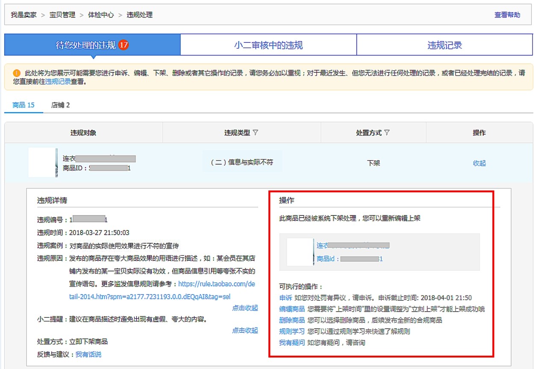
Task: Collapse 小二提醒 text with 点击收起
Action: click(245, 330)
